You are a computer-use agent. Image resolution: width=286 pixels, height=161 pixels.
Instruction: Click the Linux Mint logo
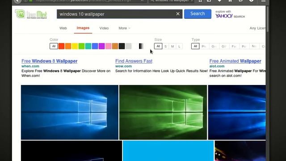[x=31, y=14]
